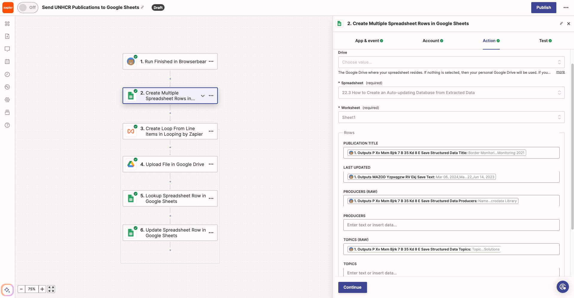Select step 6 Update Spreadsheet Row

[x=170, y=233]
